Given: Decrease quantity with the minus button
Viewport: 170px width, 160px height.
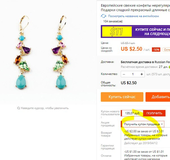Looking at the screenshot, I should pyautogui.click(x=124, y=74).
